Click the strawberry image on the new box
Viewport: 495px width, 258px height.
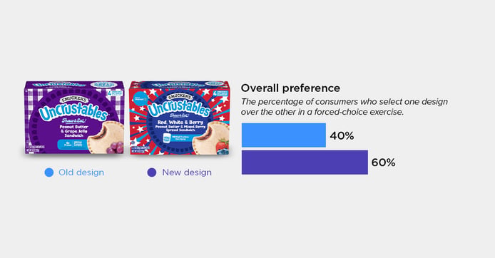223,145
